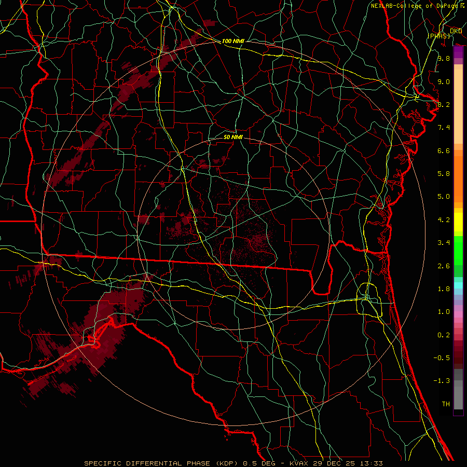Screen dimensions: 467x467
Task: Select the orange swatch near 5.8
Action: (x=458, y=174)
